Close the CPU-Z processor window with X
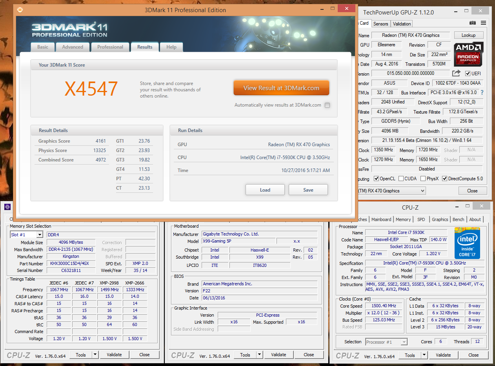The width and height of the screenshot is (495, 366). [x=482, y=206]
